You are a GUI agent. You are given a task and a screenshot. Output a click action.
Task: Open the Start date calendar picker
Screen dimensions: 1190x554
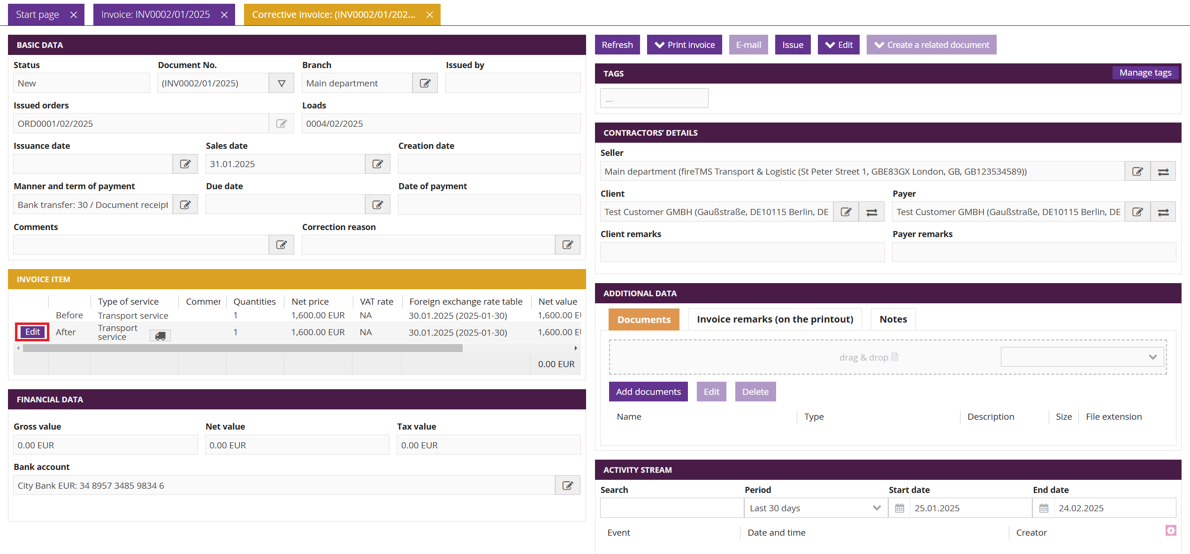pyautogui.click(x=900, y=508)
